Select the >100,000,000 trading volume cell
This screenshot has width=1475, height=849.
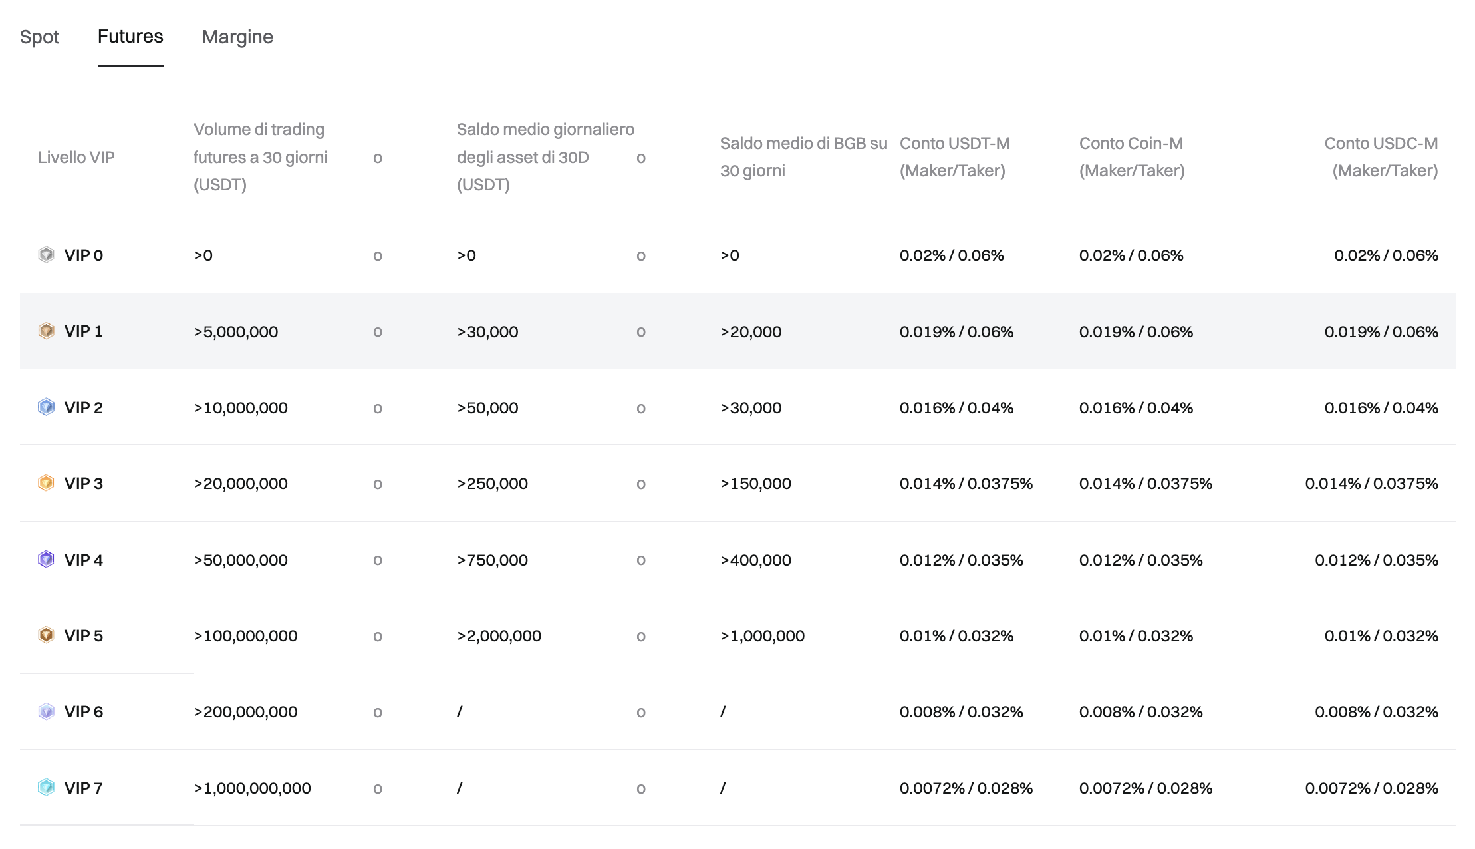click(245, 636)
